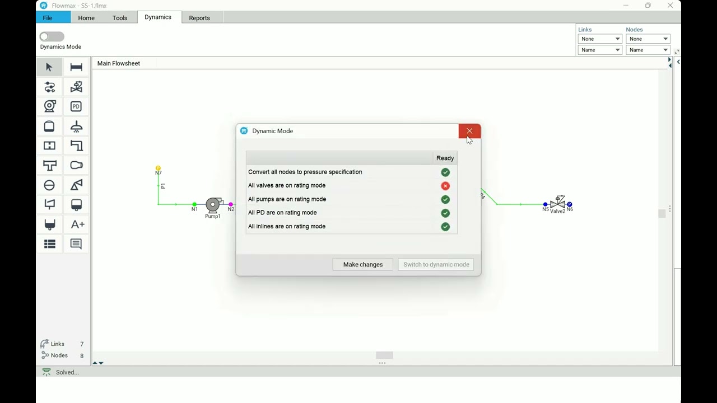Screen dimensions: 717x403
Task: Open the Reports tab
Action: 199,18
